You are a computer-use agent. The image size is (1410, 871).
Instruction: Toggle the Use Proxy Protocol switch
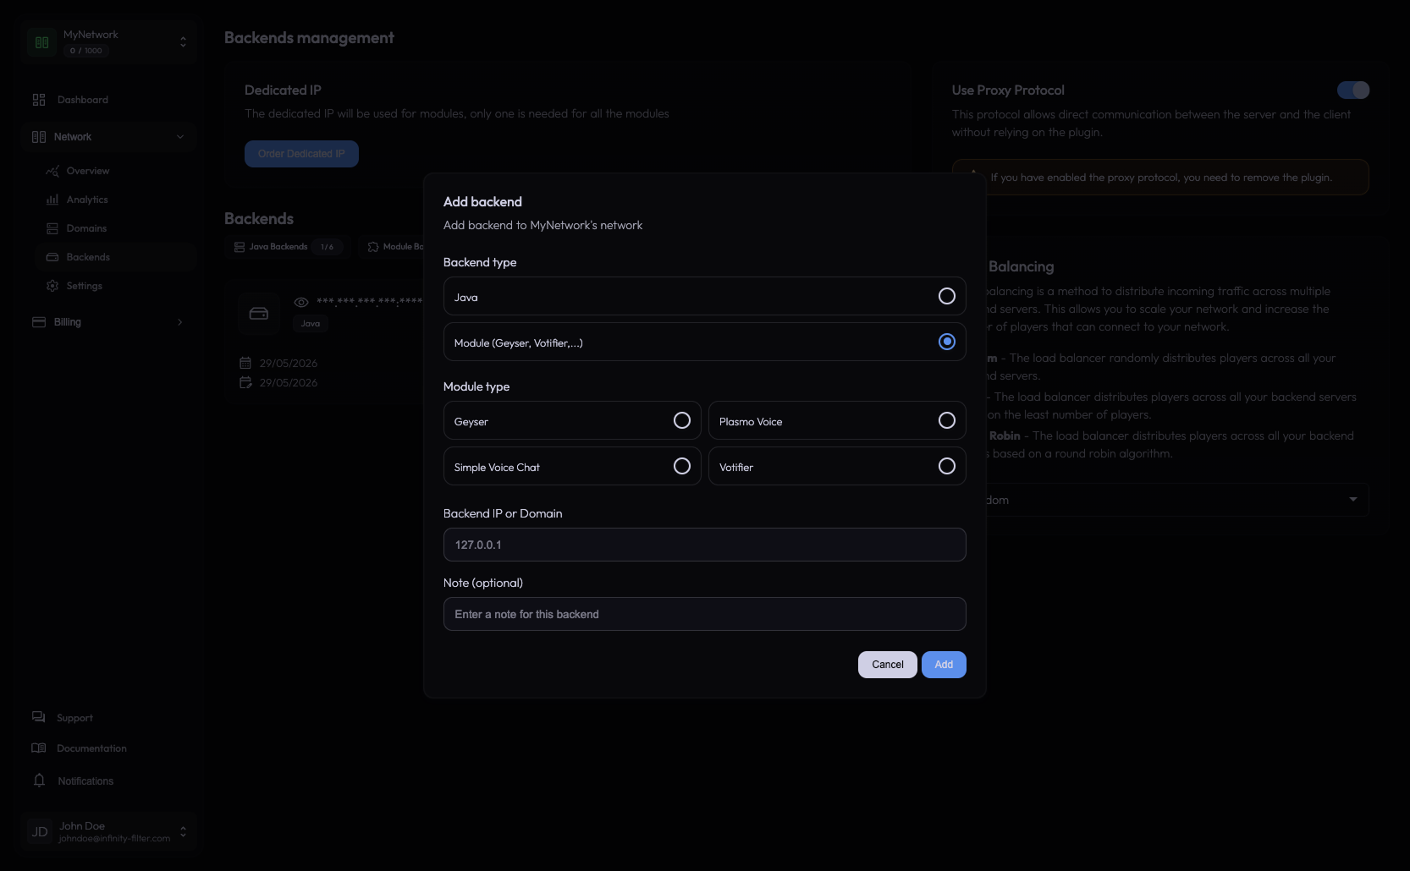tap(1352, 90)
